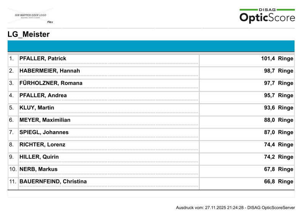Click the Ausdruck vom timestamp footer
Screen dimensions: 301x220
[x=235, y=208]
